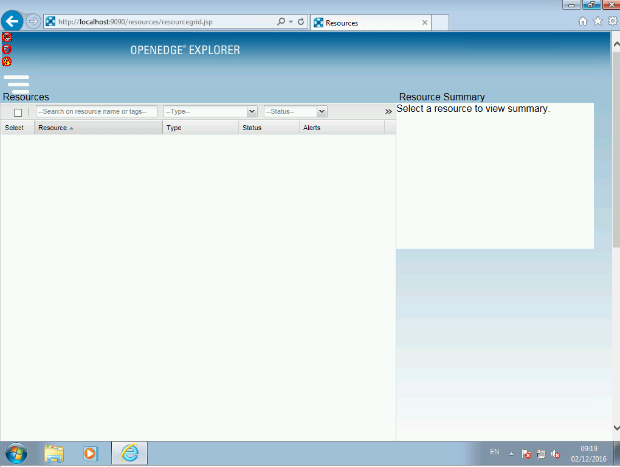Click the Resources panel heading
Image resolution: width=620 pixels, height=467 pixels.
26,97
